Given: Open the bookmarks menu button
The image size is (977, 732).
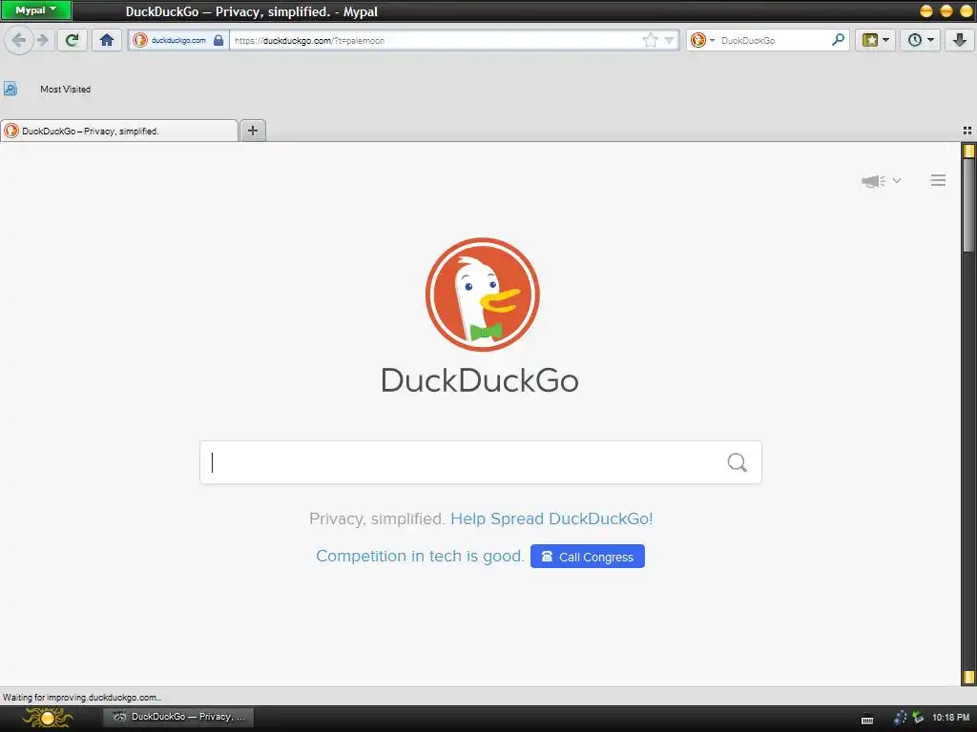Looking at the screenshot, I should pos(876,40).
